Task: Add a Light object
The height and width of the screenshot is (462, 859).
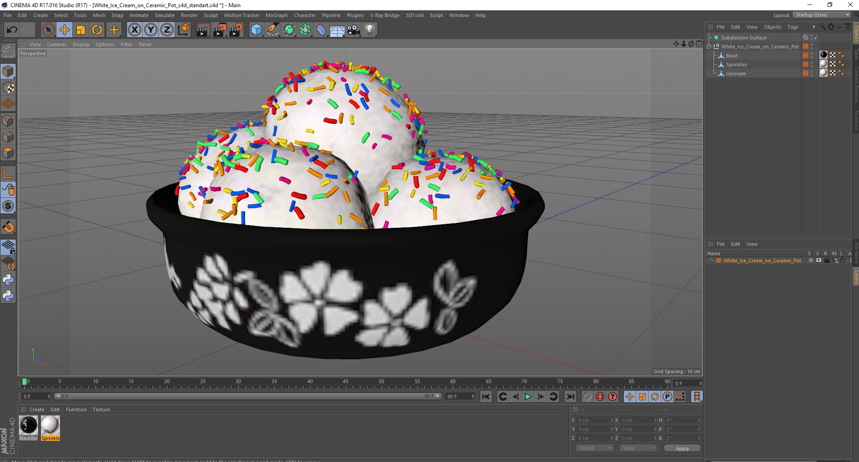Action: coord(370,30)
